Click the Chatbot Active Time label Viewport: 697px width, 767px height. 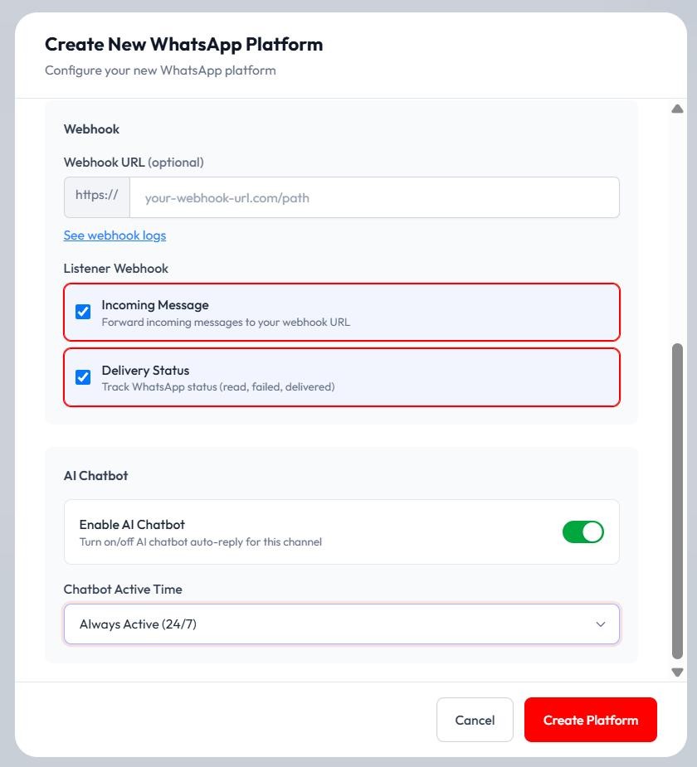(123, 590)
